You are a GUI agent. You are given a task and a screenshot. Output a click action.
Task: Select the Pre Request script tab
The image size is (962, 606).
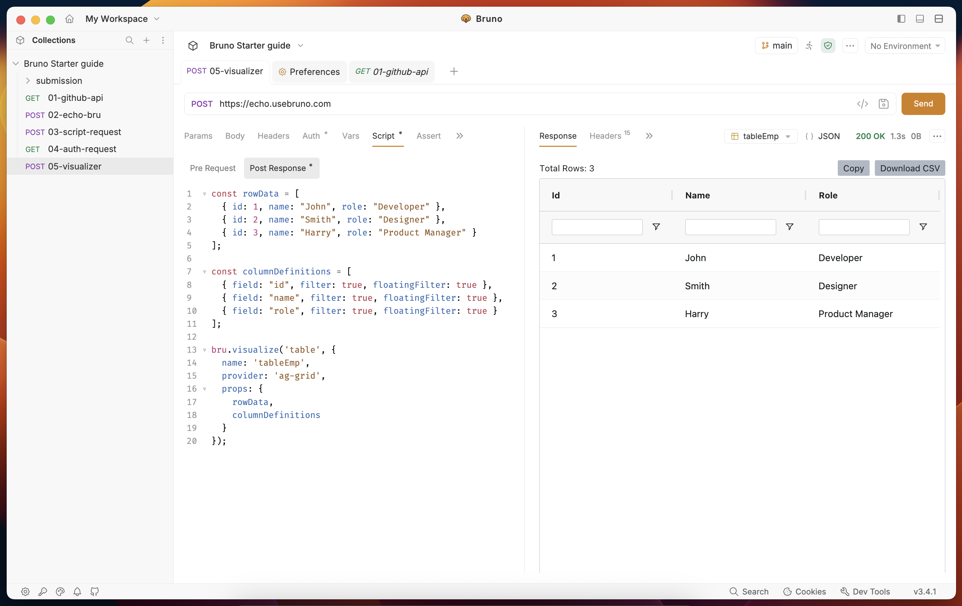pyautogui.click(x=213, y=168)
